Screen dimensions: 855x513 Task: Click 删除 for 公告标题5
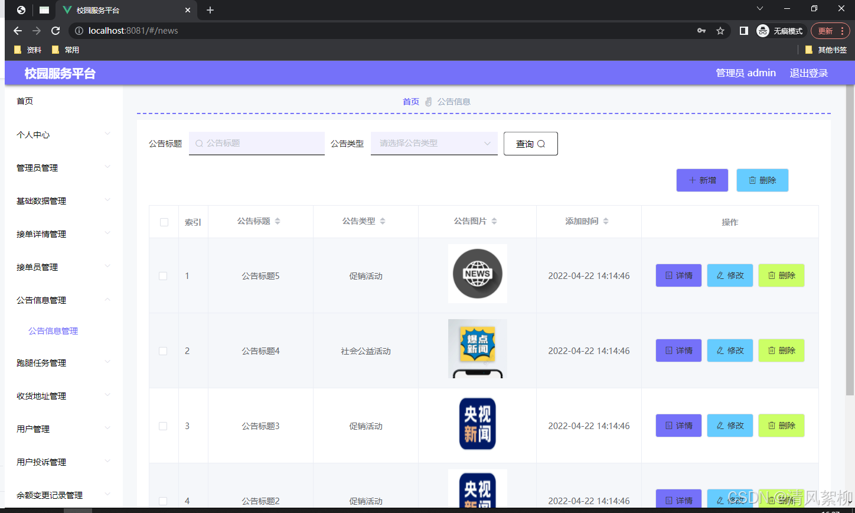(x=781, y=275)
